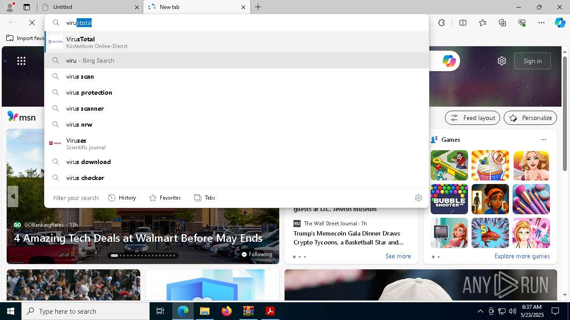Click See more news link
The width and height of the screenshot is (570, 320).
[398, 256]
